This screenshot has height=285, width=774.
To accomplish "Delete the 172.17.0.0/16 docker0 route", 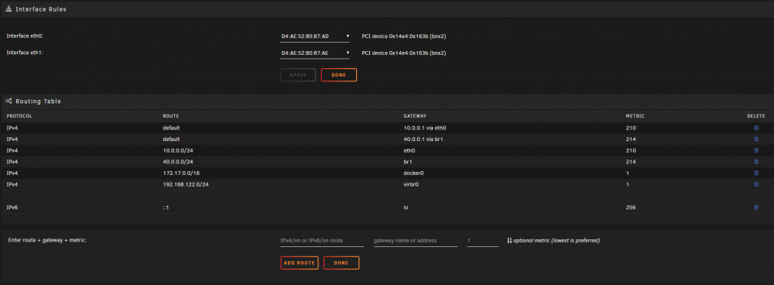I will pyautogui.click(x=755, y=173).
